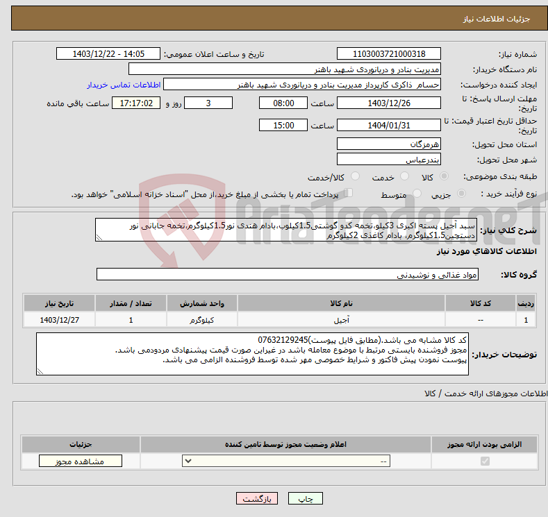Click the goods group field مواد غذائی و نوشیدنی
The width and height of the screenshot is (548, 517).
288,274
